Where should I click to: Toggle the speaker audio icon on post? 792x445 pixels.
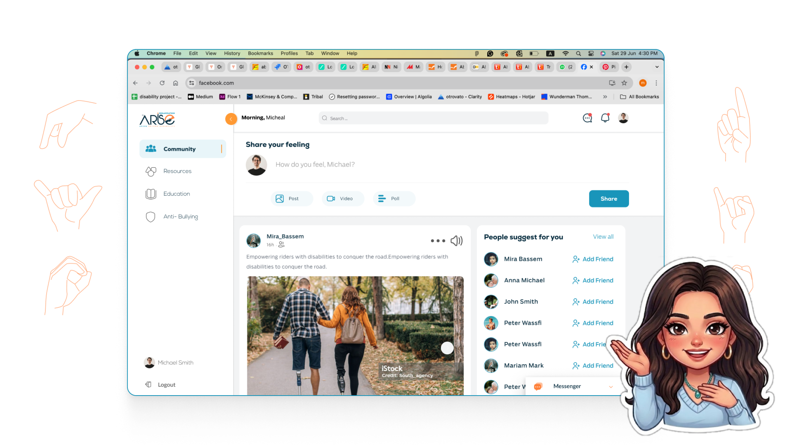pos(456,241)
